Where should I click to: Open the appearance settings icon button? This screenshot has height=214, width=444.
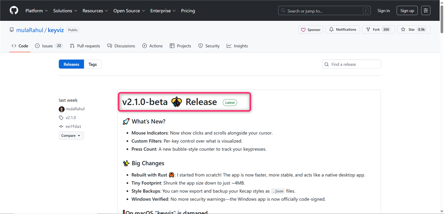pyautogui.click(x=425, y=11)
